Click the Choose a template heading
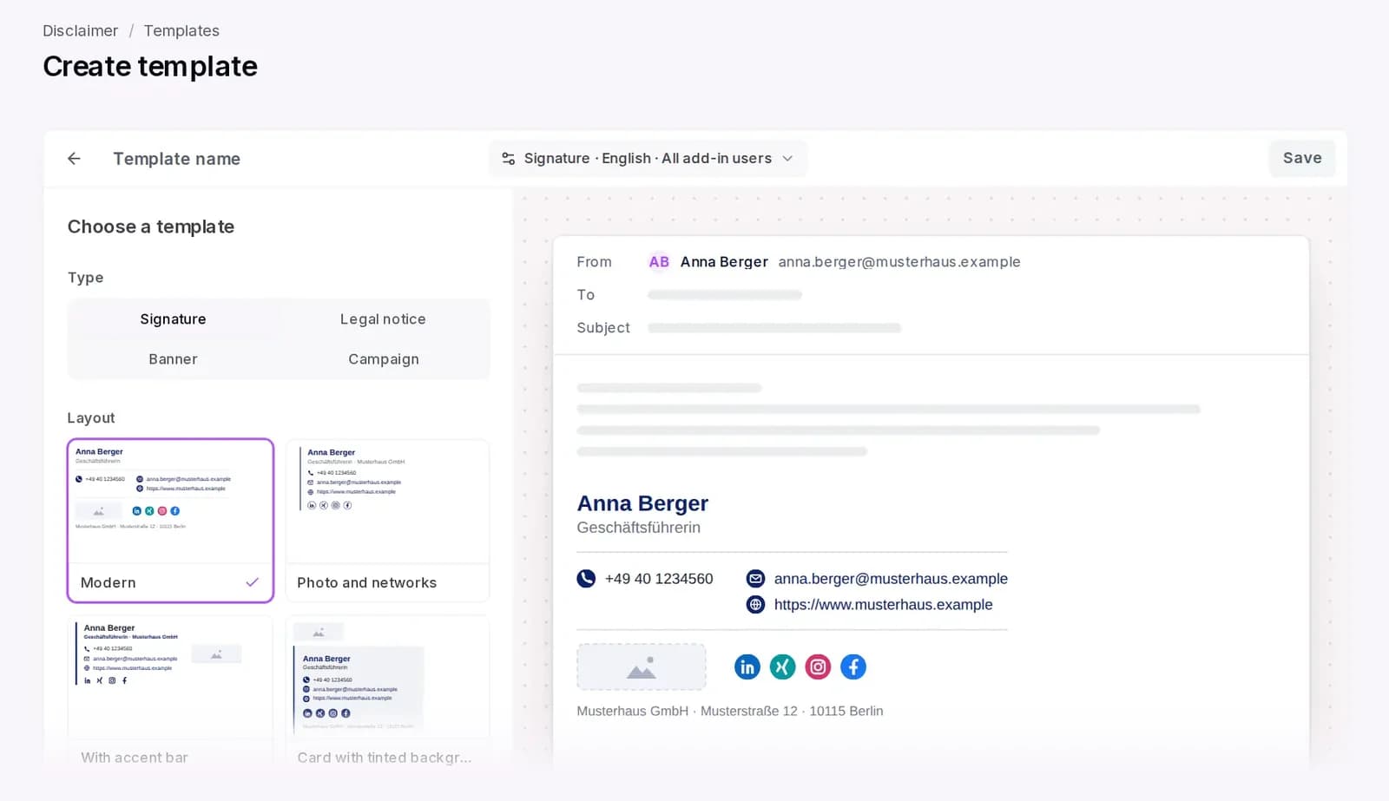 [x=151, y=227]
